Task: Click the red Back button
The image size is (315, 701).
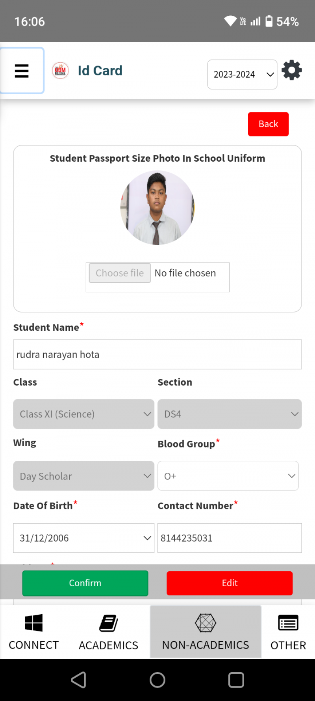Action: pyautogui.click(x=268, y=124)
